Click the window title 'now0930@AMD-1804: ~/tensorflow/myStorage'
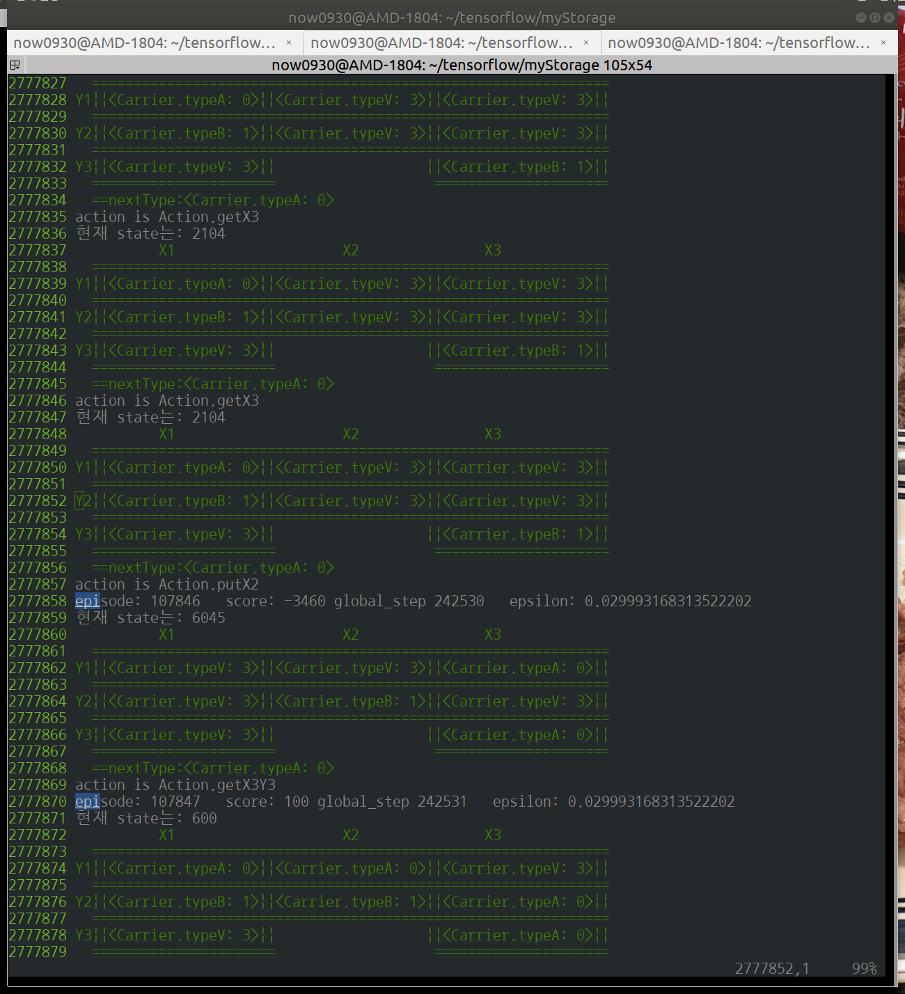The height and width of the screenshot is (994, 905). 452,17
